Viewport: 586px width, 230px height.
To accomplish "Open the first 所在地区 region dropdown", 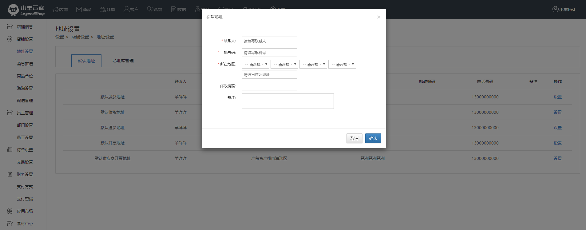I will (x=255, y=64).
